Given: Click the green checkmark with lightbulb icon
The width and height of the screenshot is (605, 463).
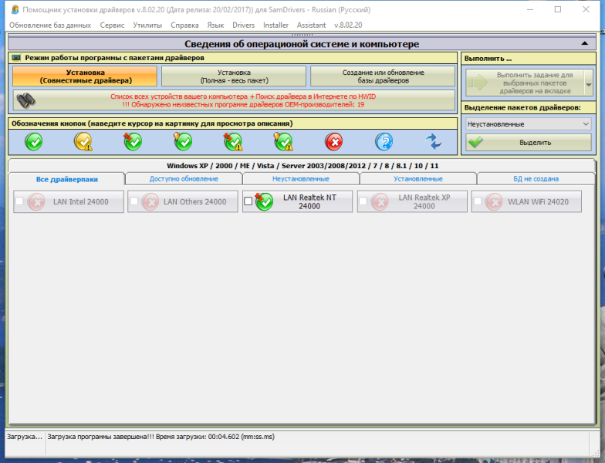Looking at the screenshot, I should (183, 142).
